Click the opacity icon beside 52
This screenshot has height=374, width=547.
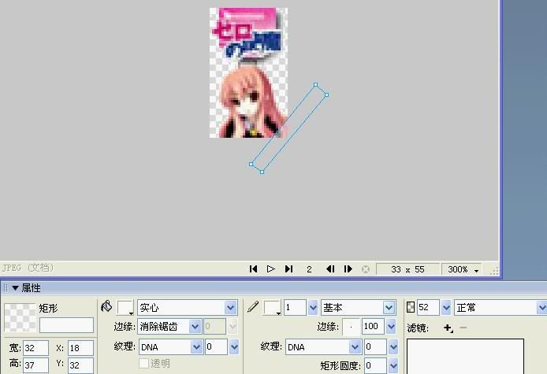point(411,307)
